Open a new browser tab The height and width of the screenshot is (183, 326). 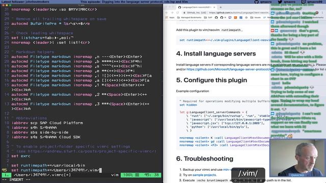221,7
